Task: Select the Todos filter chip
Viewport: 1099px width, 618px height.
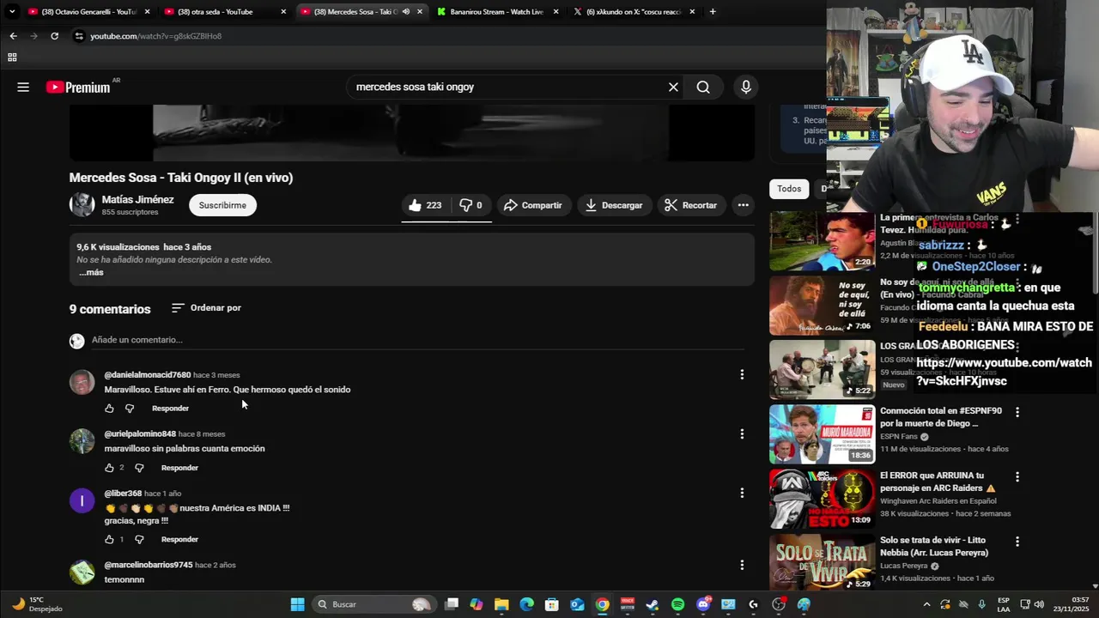Action: 789,189
